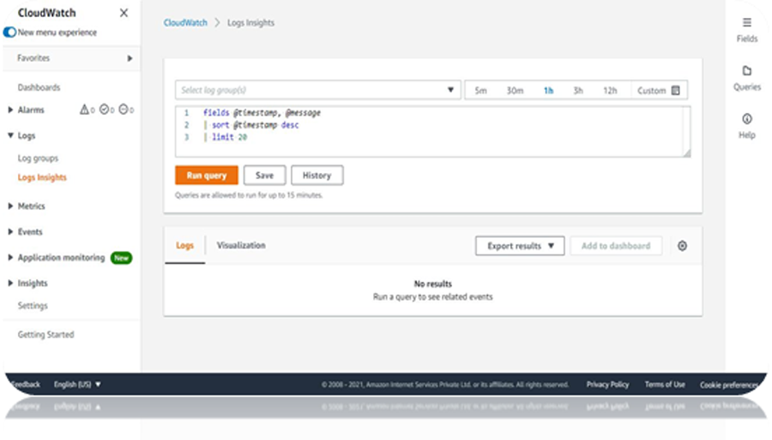Switch to the Visualization tab
This screenshot has height=440, width=772.
241,245
